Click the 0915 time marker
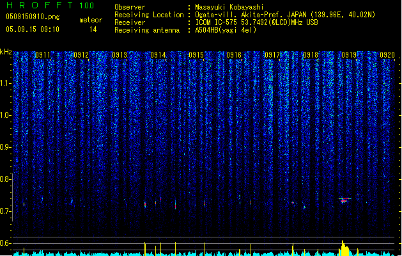The width and height of the screenshot is (402, 256). point(196,55)
